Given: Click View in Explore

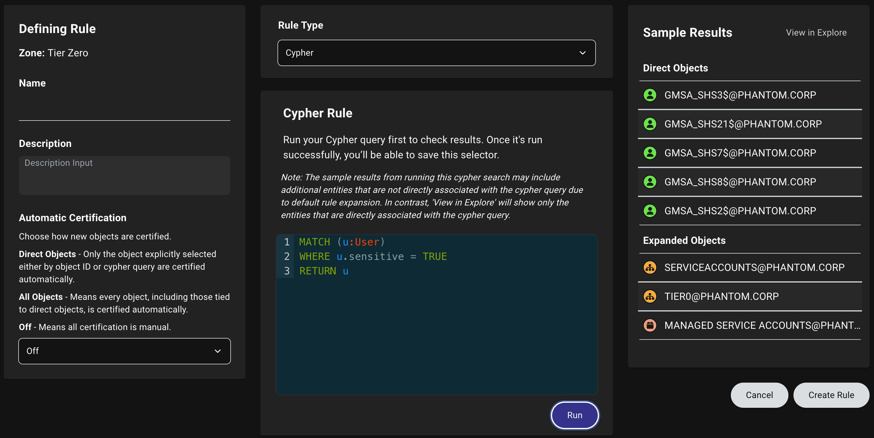Looking at the screenshot, I should point(816,33).
